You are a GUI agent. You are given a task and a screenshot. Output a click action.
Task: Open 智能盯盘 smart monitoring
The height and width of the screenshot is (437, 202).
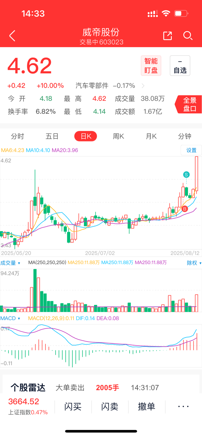click(151, 66)
